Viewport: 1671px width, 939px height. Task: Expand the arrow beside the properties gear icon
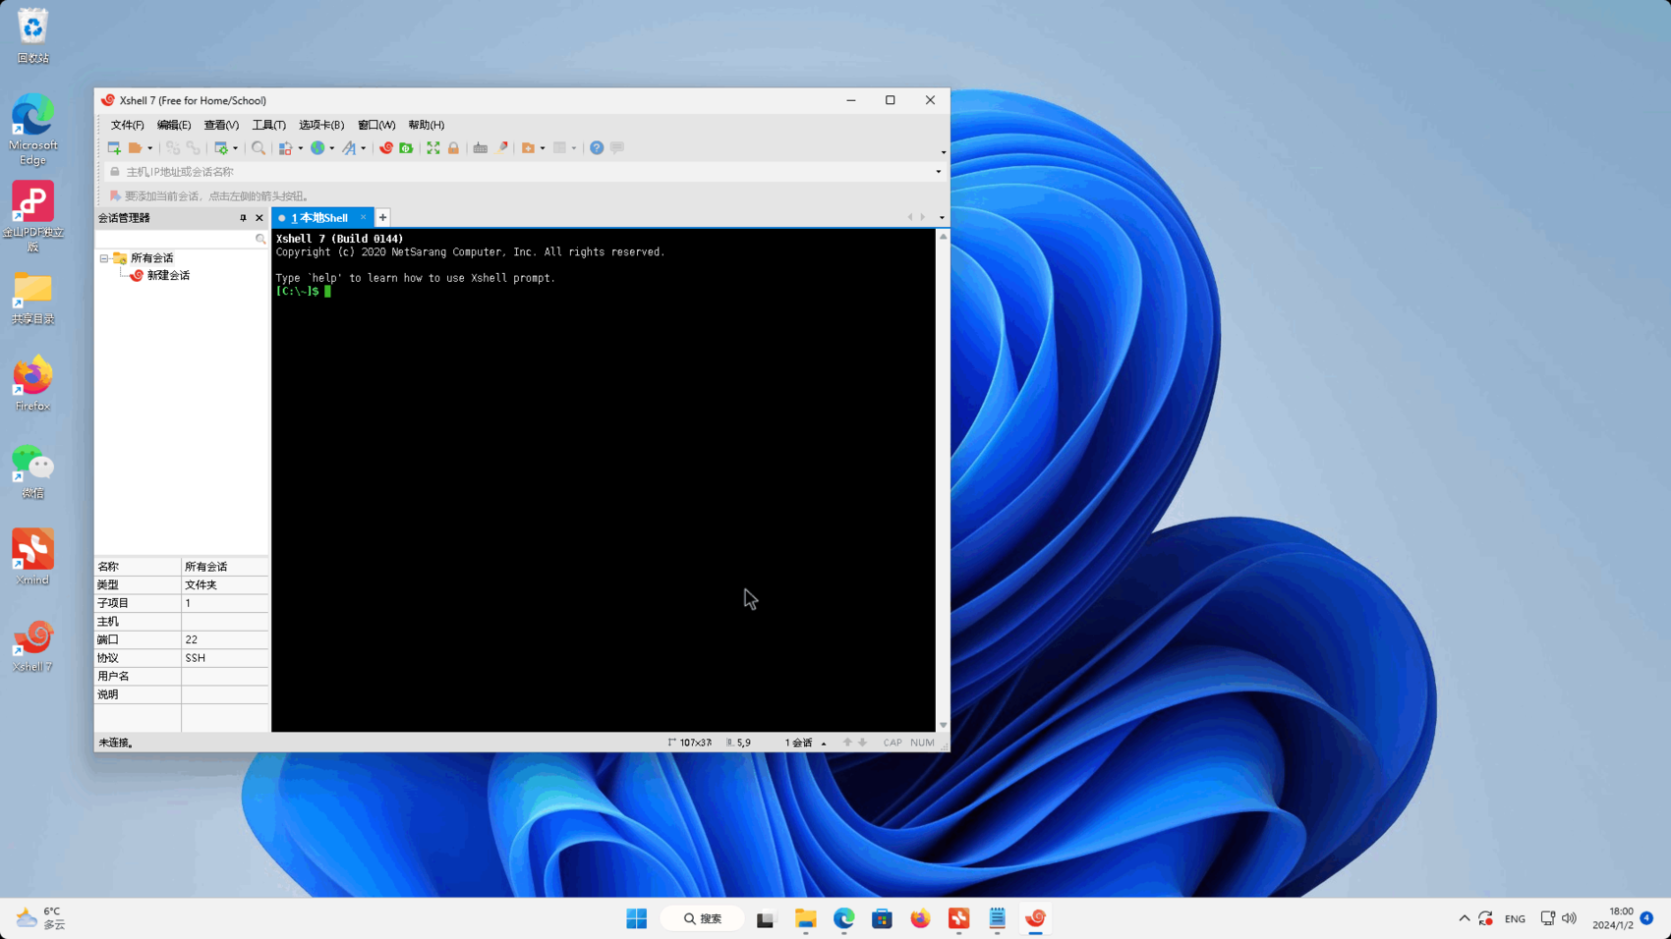click(235, 148)
